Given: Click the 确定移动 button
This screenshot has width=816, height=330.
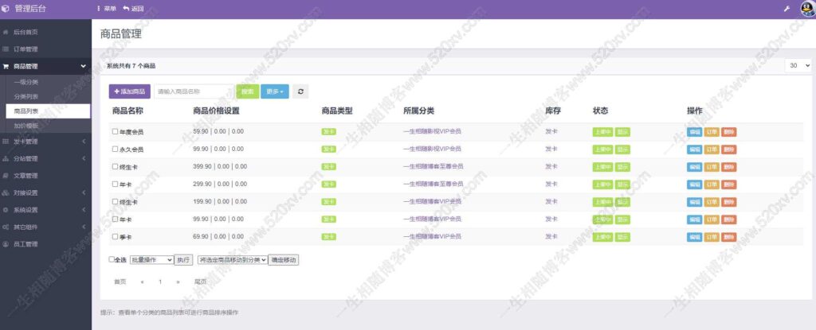Looking at the screenshot, I should coord(284,260).
